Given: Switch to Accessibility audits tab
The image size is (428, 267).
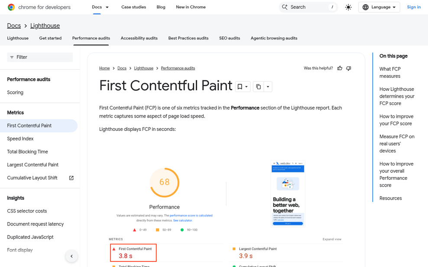Looking at the screenshot, I should point(139,38).
